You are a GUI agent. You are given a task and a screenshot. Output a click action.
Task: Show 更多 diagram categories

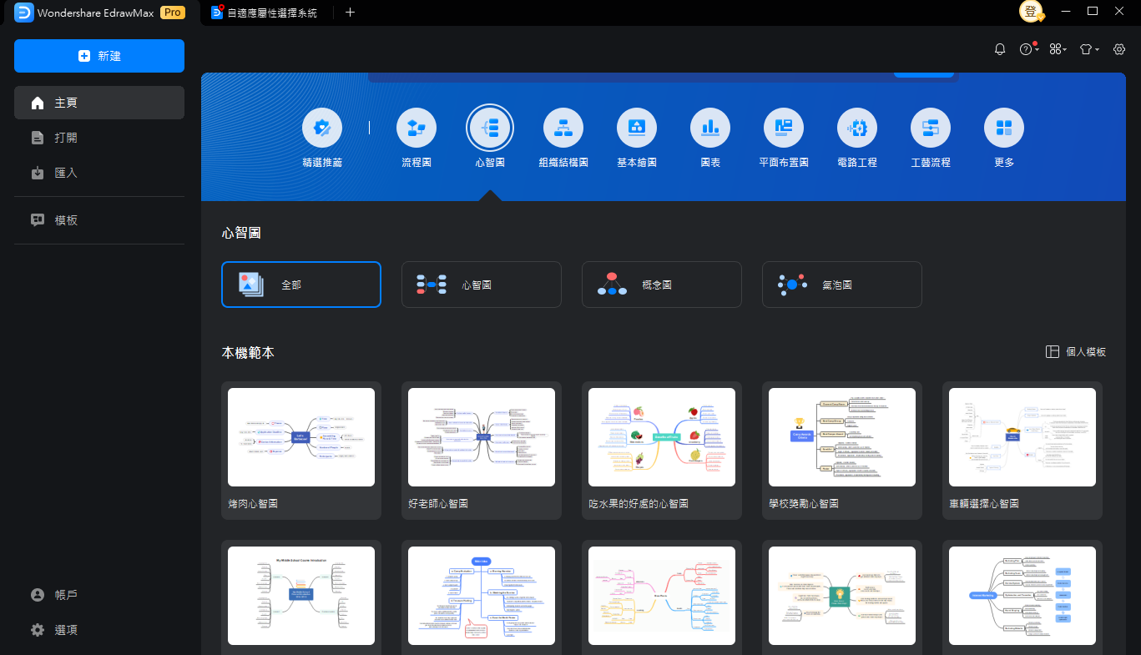tap(1003, 128)
